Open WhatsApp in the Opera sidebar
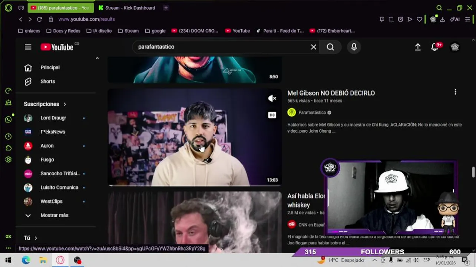This screenshot has width=476, height=267. [8, 119]
